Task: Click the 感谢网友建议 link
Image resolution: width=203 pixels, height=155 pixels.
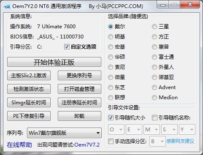Action: [x=180, y=141]
